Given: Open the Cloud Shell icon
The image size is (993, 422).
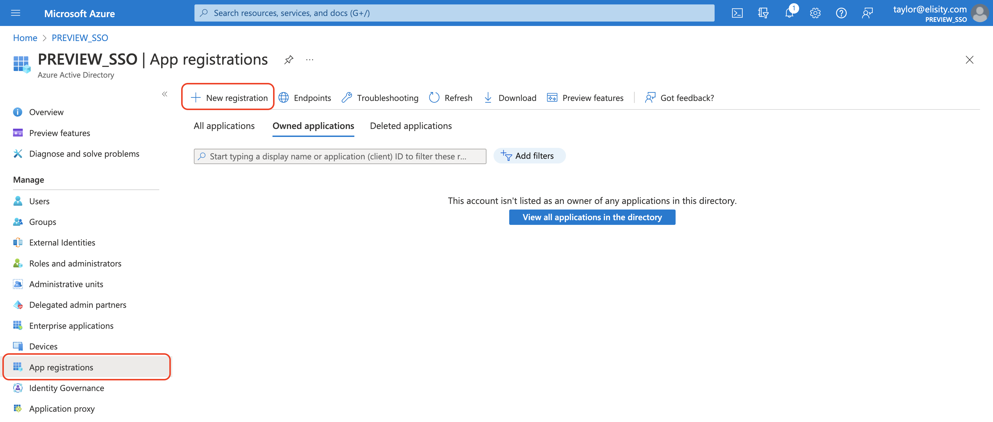Looking at the screenshot, I should tap(737, 14).
